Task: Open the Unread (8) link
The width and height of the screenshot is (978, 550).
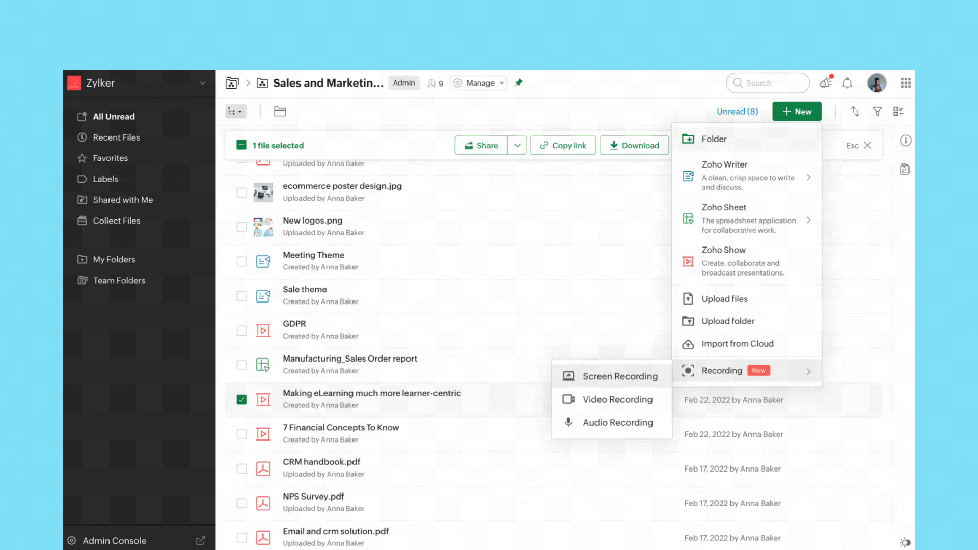Action: [737, 112]
